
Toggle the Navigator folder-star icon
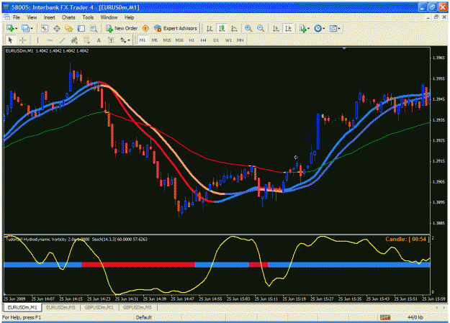pyautogui.click(x=69, y=28)
